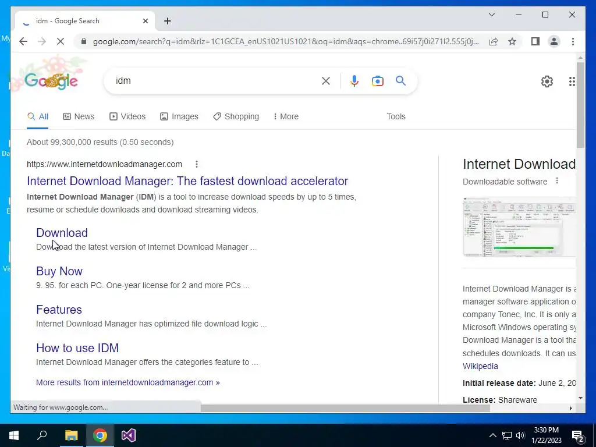Share this page via the share icon

(x=494, y=41)
